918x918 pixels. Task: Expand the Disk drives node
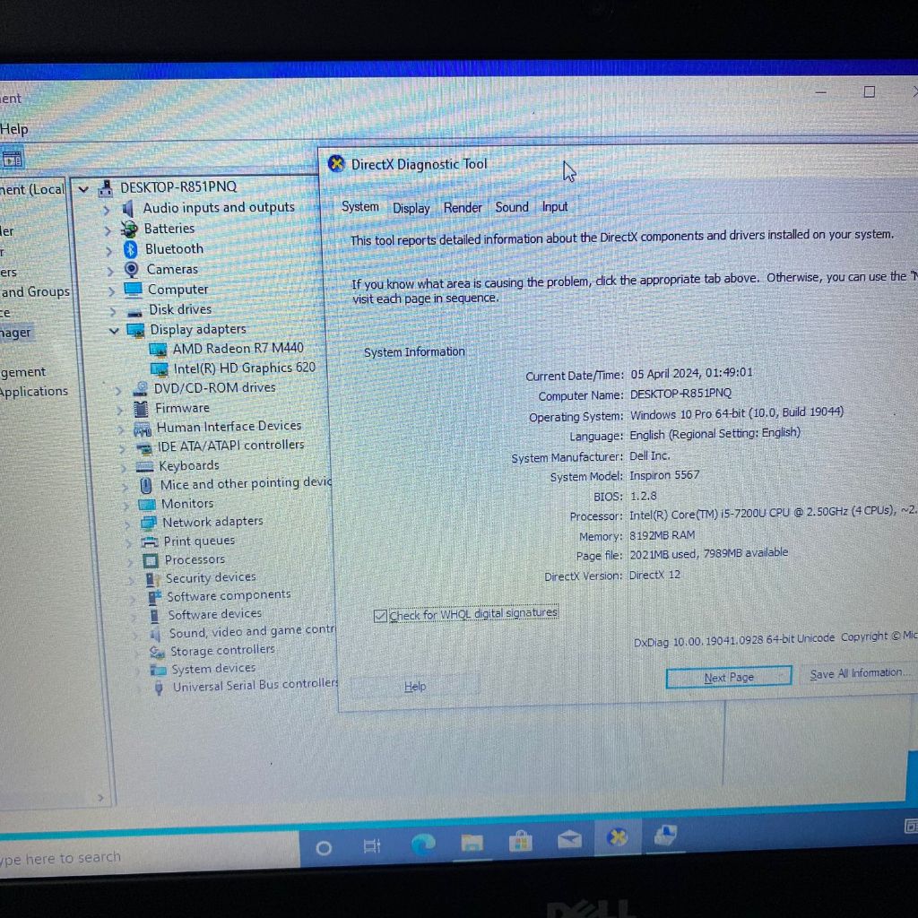112,311
